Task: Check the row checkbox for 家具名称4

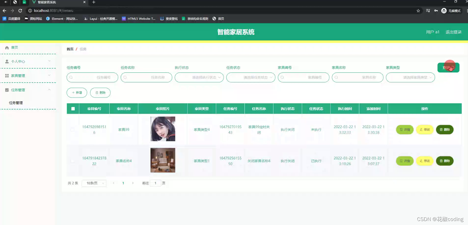Action: tap(72, 161)
